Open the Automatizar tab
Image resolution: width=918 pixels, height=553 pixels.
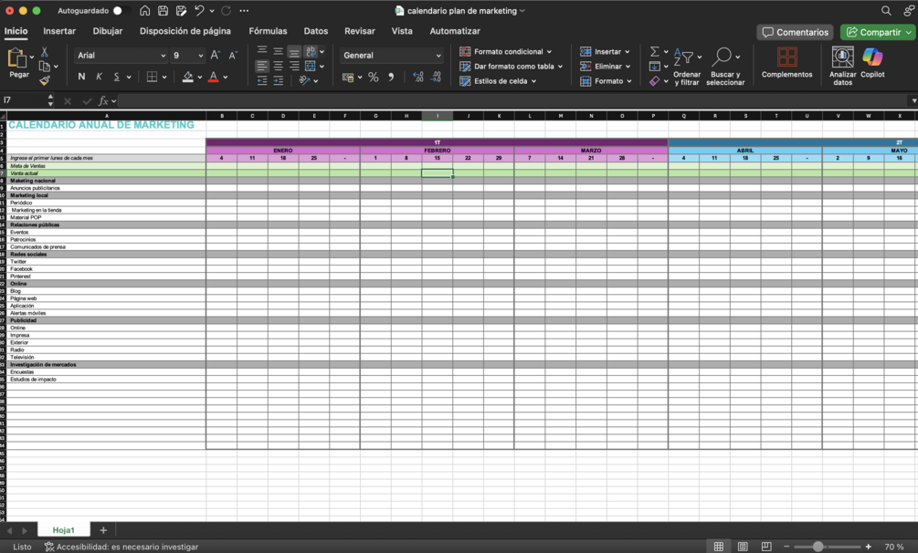coord(455,31)
